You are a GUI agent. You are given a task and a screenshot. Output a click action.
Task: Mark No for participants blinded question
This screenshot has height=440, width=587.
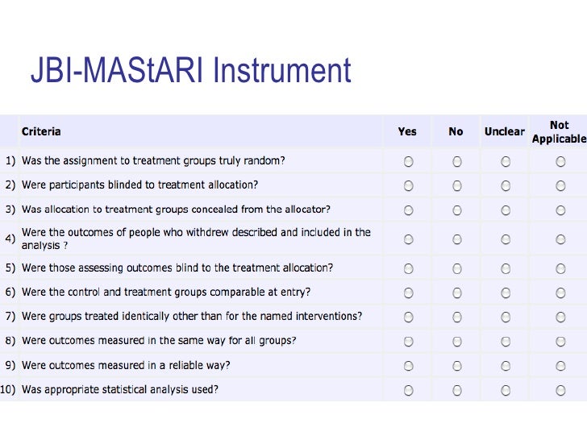[456, 185]
